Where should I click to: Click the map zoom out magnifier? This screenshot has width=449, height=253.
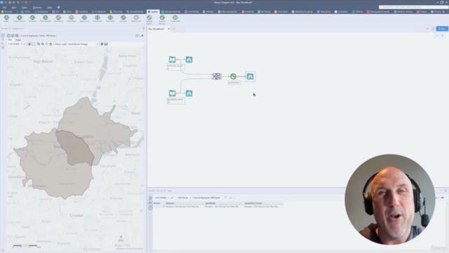(x=43, y=44)
